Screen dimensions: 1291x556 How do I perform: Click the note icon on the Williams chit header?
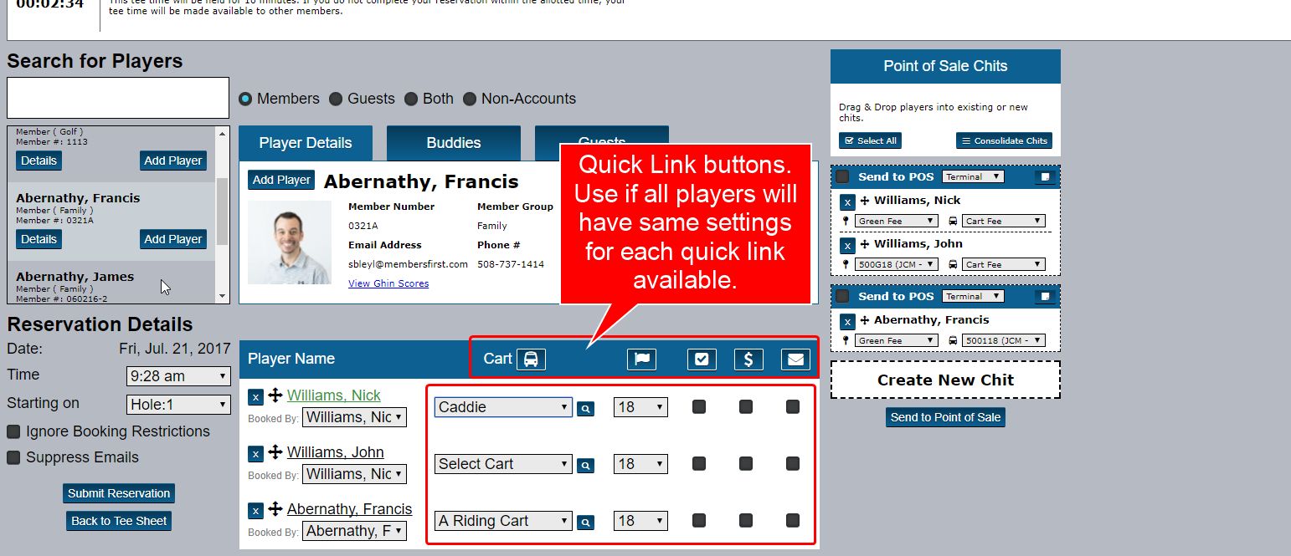tap(1044, 177)
